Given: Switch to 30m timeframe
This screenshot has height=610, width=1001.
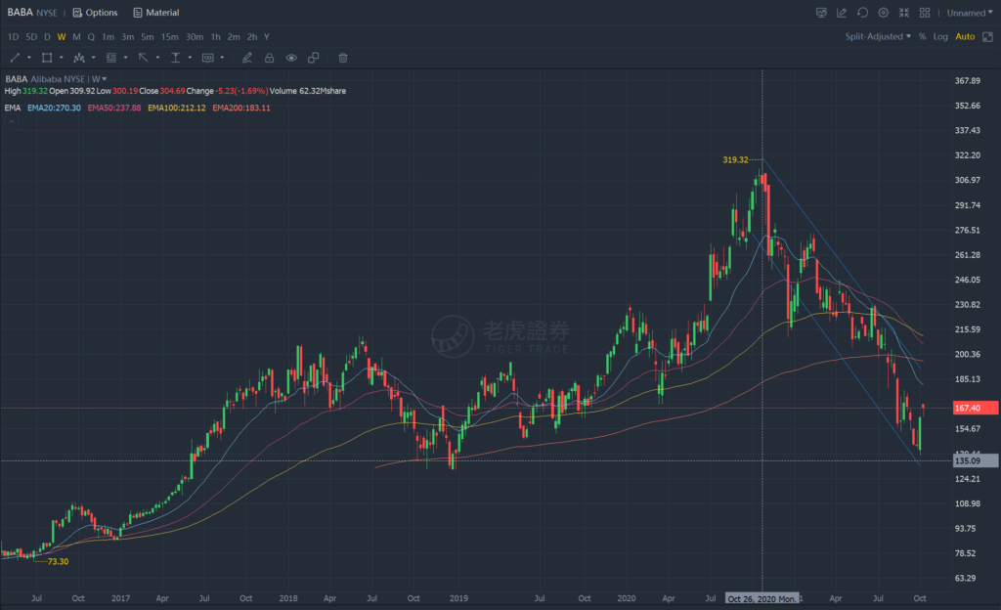Looking at the screenshot, I should (195, 37).
